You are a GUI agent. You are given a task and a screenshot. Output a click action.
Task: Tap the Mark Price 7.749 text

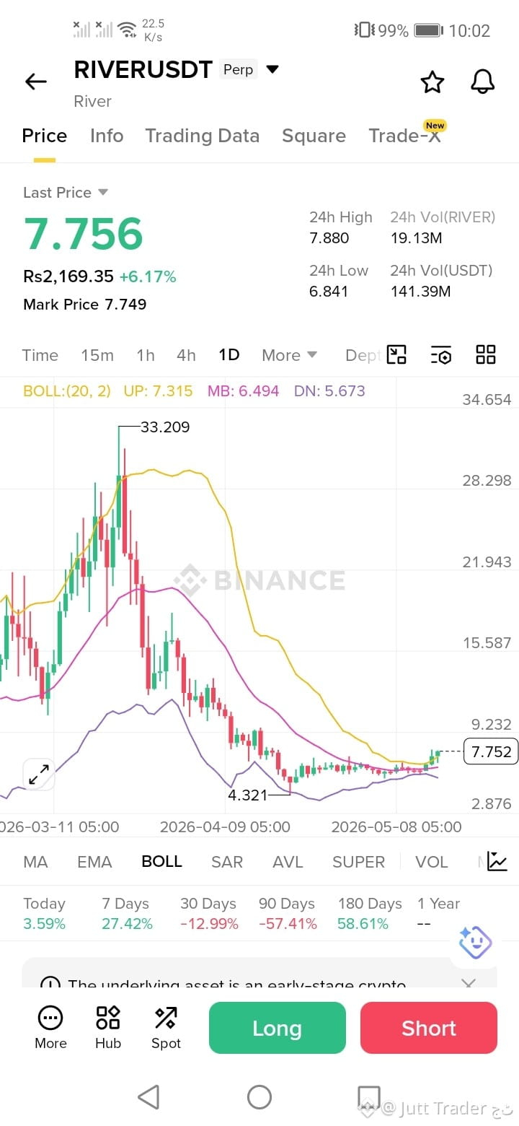[85, 304]
